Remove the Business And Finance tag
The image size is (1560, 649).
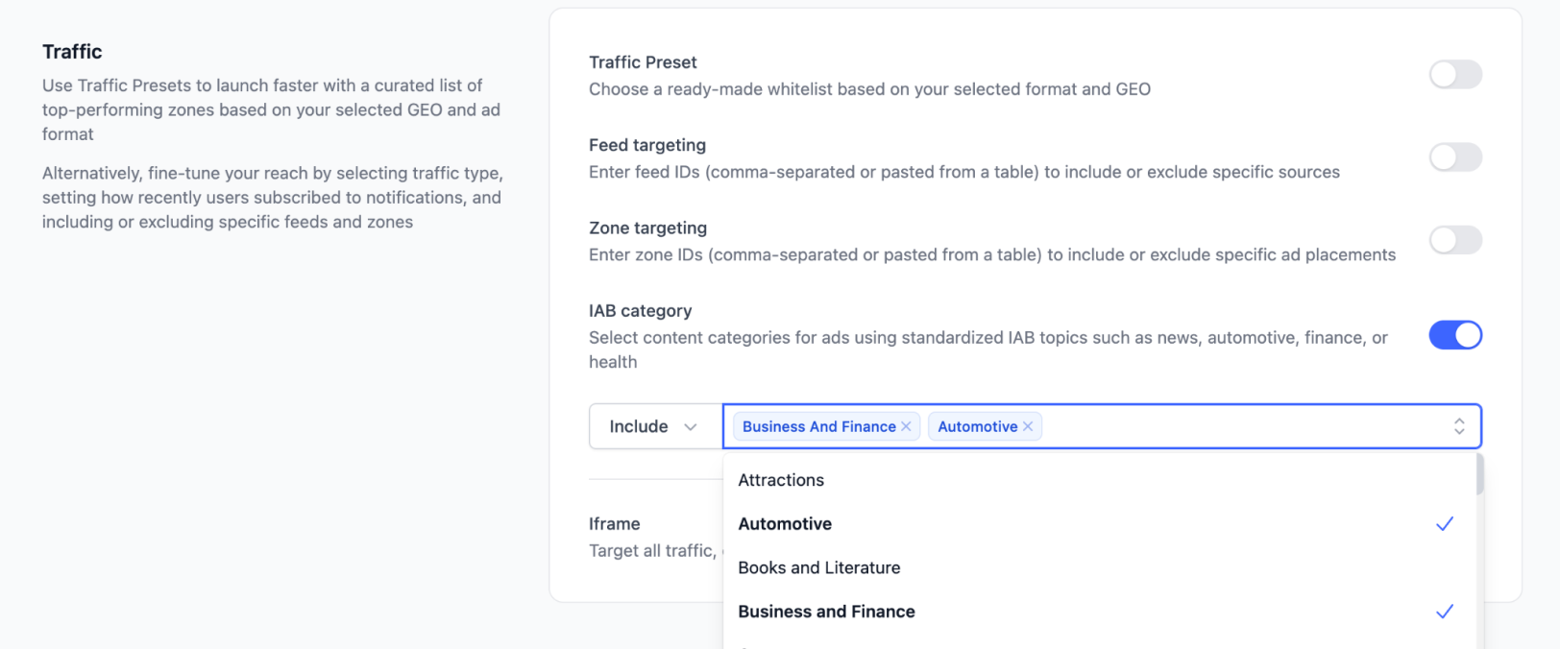(x=906, y=426)
